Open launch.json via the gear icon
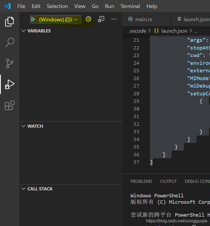 pyautogui.click(x=88, y=19)
